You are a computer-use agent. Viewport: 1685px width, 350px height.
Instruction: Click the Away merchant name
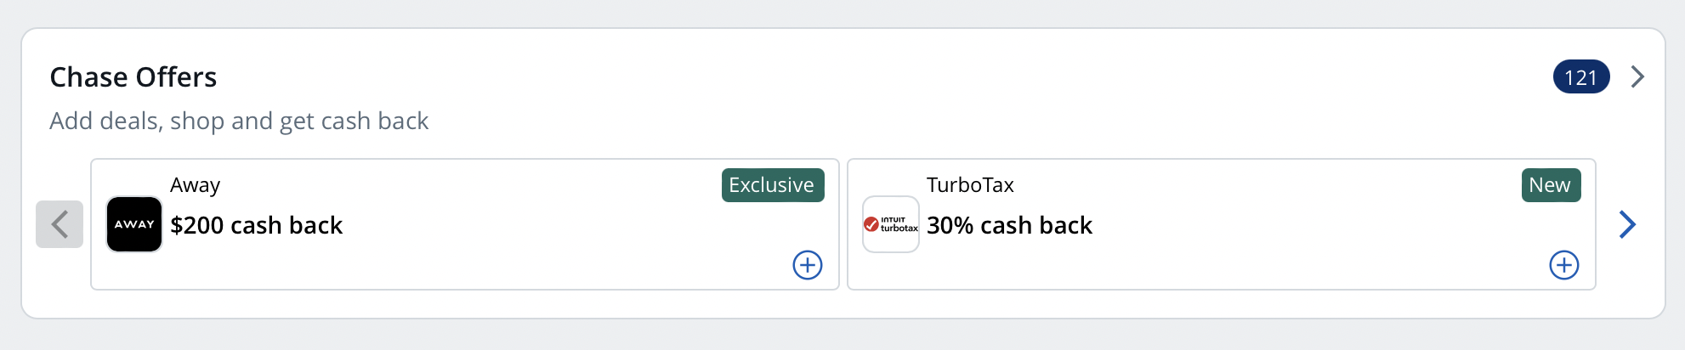[195, 185]
